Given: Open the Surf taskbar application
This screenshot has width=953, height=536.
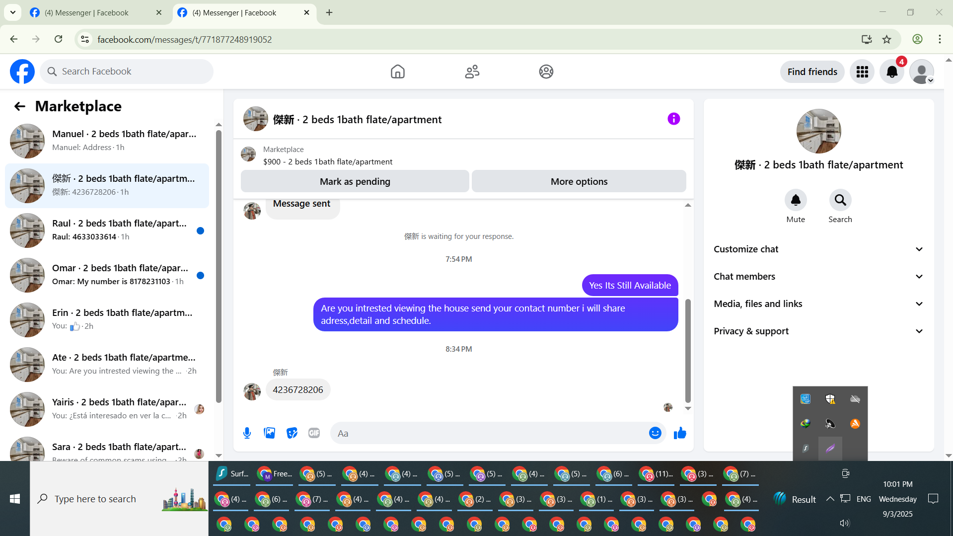Looking at the screenshot, I should pos(232,473).
